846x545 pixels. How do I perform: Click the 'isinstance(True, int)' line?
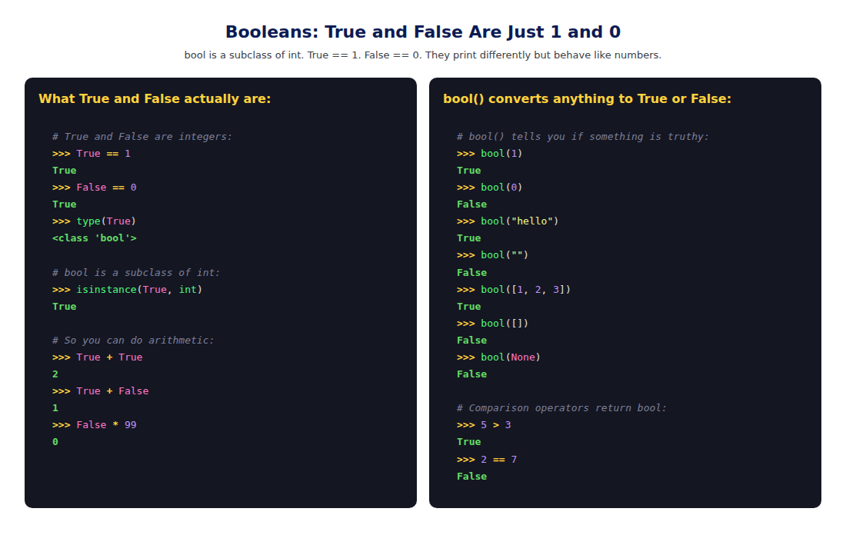(128, 290)
